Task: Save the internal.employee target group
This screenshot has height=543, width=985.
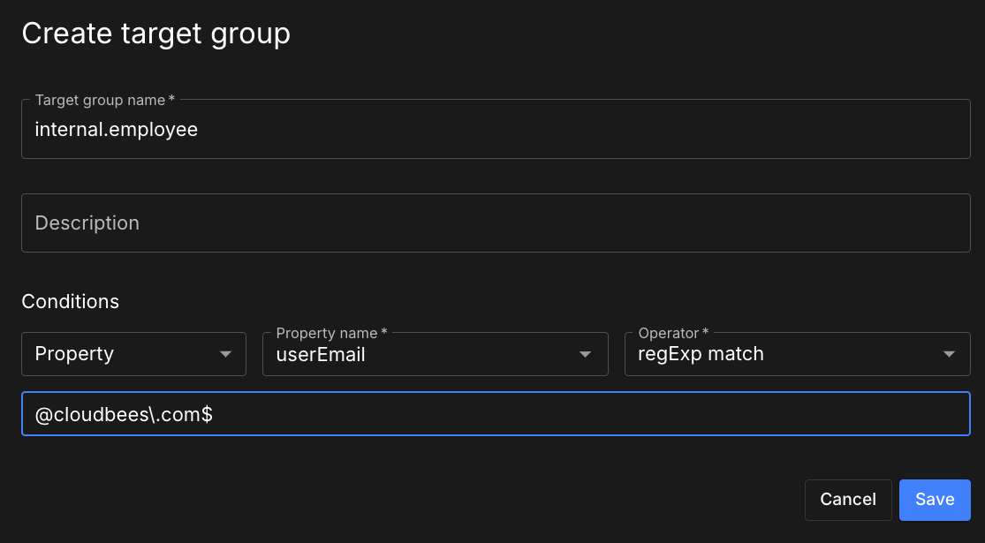Action: point(935,499)
